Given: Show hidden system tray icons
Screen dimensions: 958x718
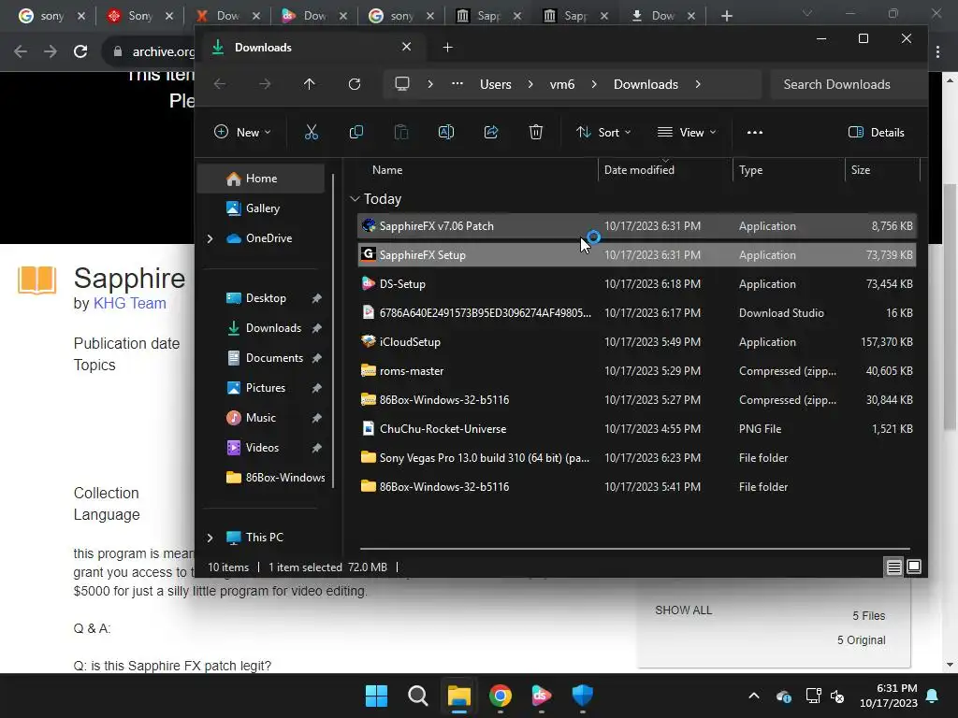Looking at the screenshot, I should coord(754,696).
